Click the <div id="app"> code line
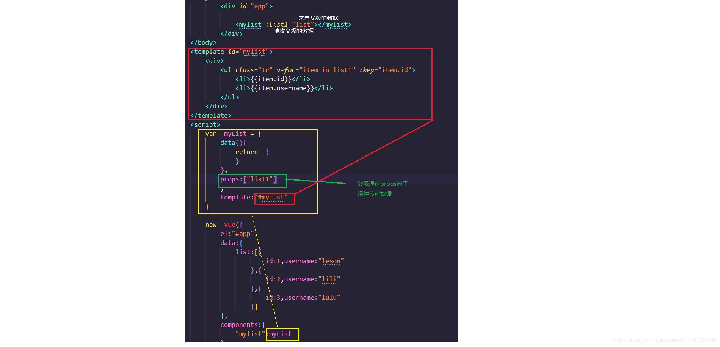The width and height of the screenshot is (720, 347). click(246, 6)
